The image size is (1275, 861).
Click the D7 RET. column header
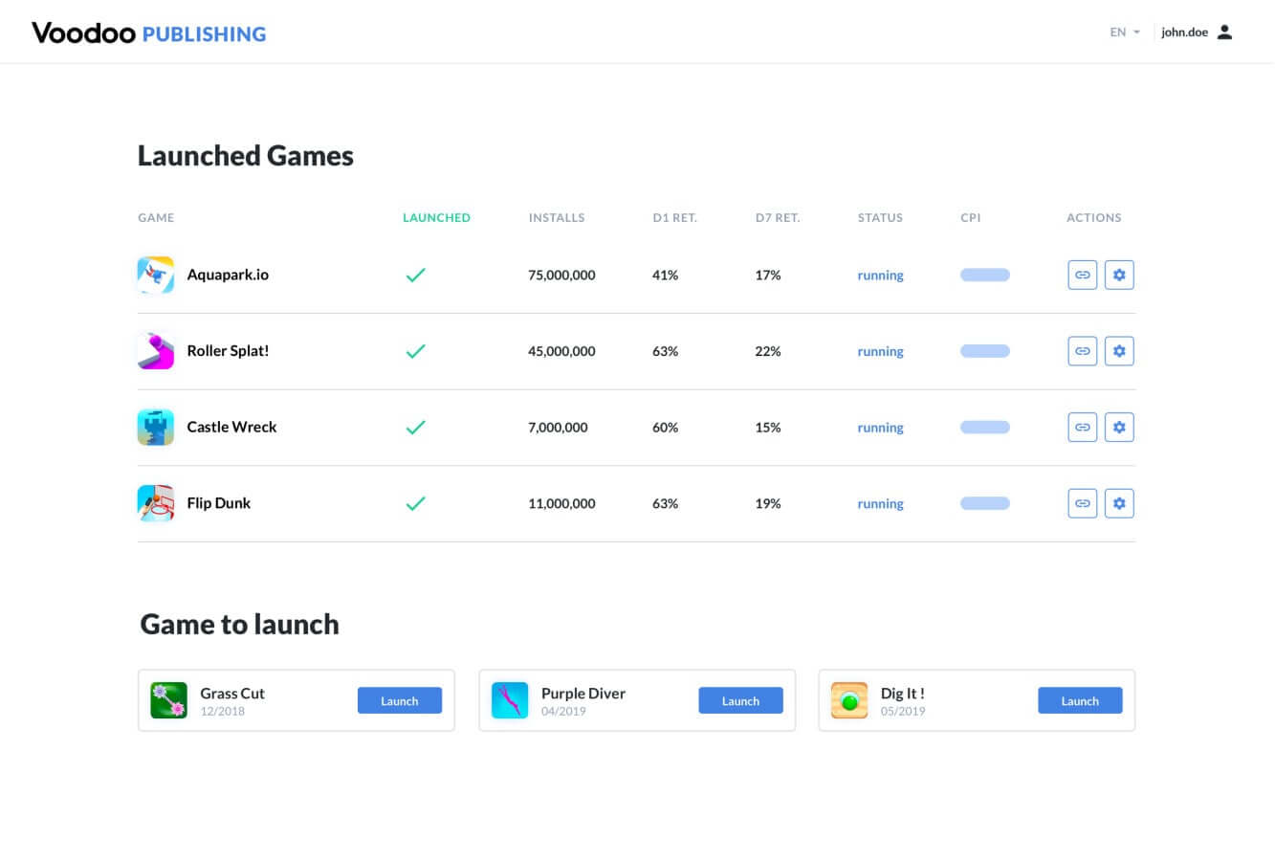778,218
